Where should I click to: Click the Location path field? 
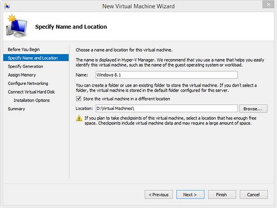[166, 109]
